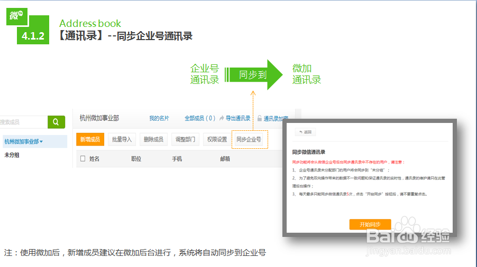The width and height of the screenshot is (477, 267).
Task: Click the 同步企业号 button
Action: pyautogui.click(x=249, y=139)
